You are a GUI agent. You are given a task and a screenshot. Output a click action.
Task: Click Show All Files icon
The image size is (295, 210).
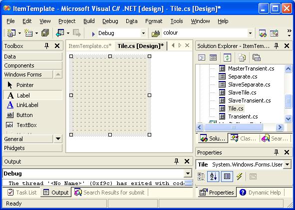242,57
